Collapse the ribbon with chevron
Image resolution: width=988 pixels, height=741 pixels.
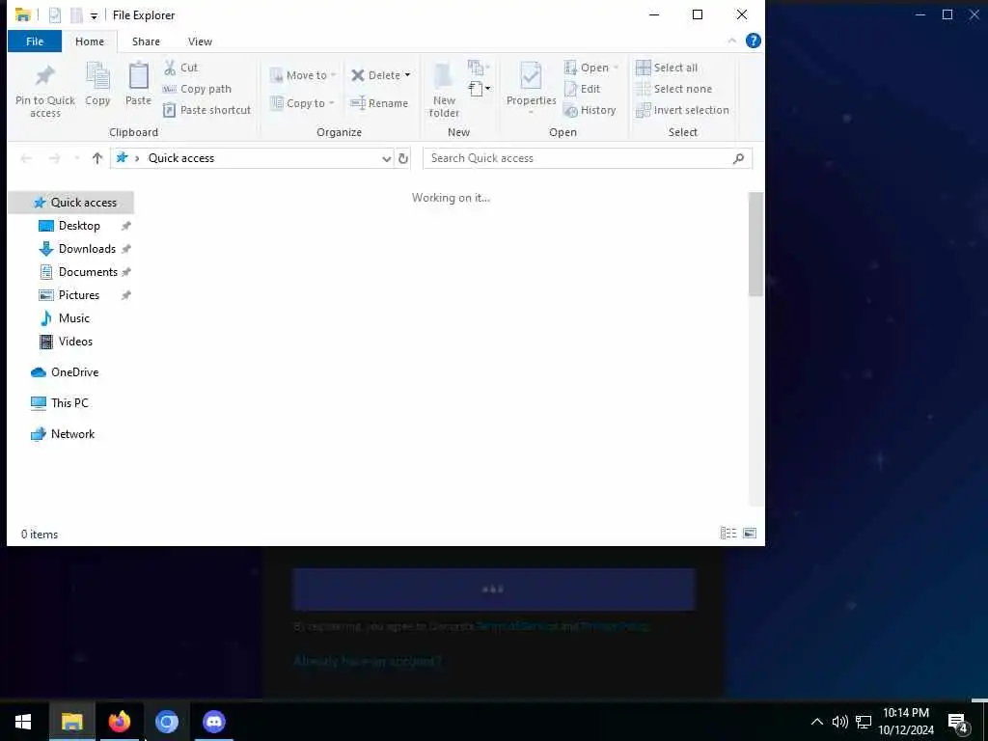(x=731, y=41)
